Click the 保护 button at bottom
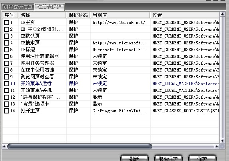 pos(202,158)
